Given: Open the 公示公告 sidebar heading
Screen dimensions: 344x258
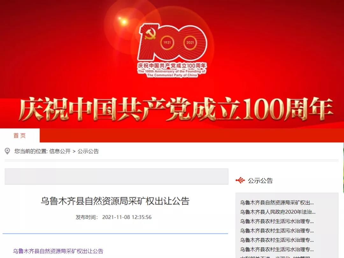Looking at the screenshot, I should [x=261, y=181].
